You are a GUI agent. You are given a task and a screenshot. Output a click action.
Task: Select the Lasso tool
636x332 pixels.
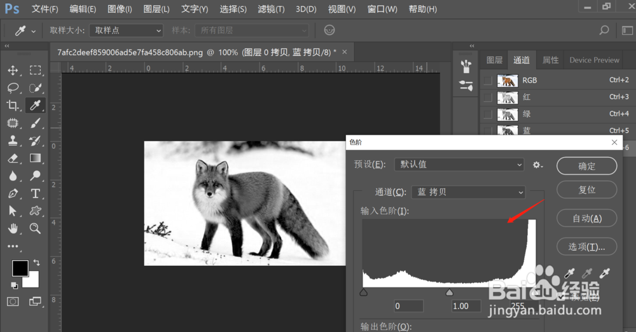[x=13, y=88]
